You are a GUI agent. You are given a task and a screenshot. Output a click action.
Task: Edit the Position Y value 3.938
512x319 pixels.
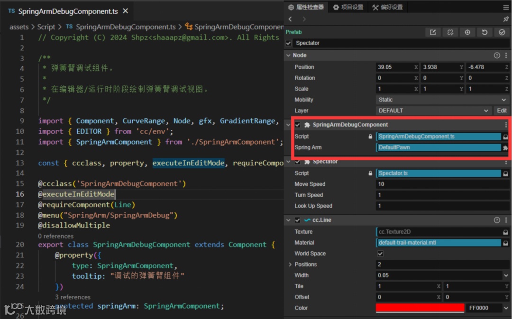[442, 67]
